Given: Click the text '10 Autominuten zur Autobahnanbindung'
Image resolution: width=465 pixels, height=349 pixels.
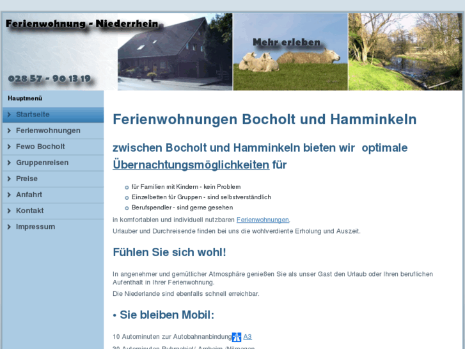Looking at the screenshot, I should click(172, 337).
